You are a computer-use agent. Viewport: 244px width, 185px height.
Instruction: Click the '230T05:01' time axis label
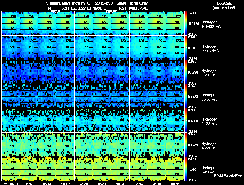[x=10, y=183]
